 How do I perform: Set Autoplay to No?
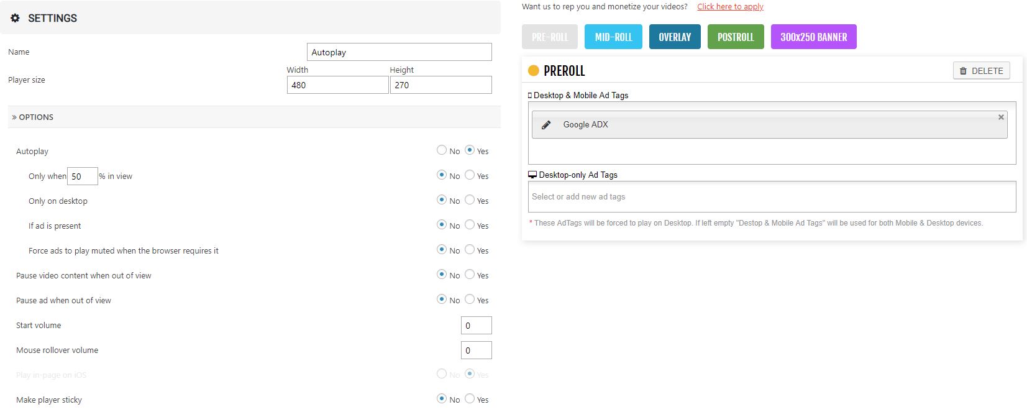442,150
